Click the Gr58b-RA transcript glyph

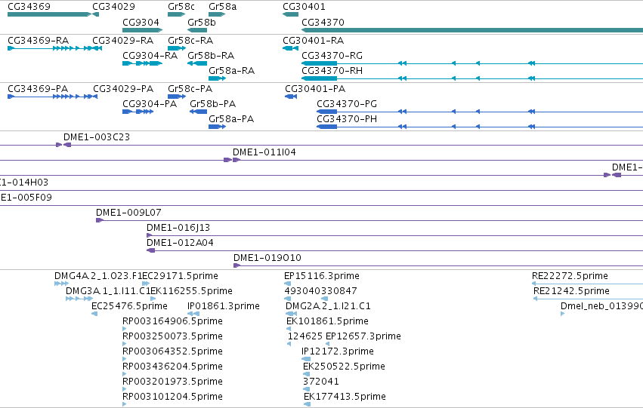point(197,63)
